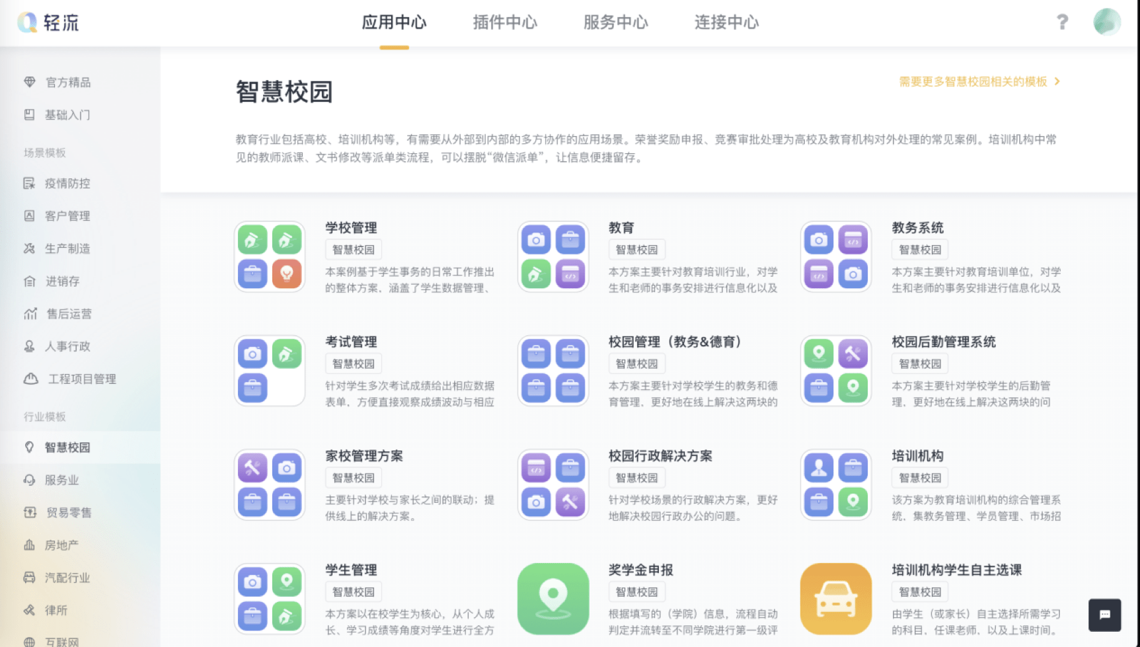Click the 智慧校园 tag under 考试管理

point(354,363)
